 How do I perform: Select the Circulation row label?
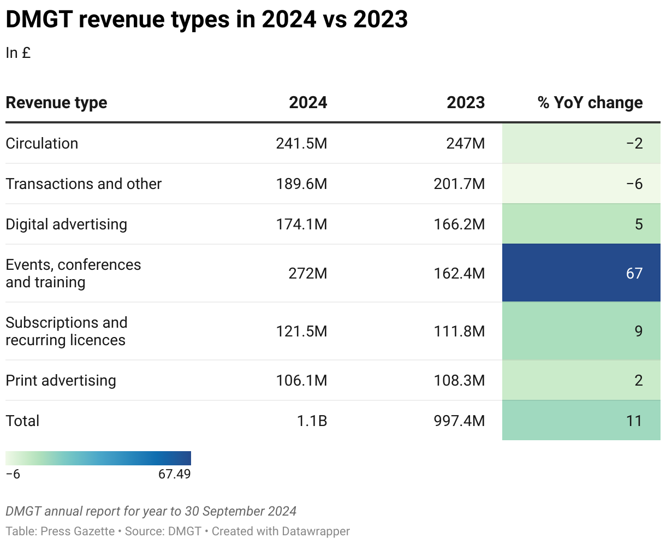42,144
